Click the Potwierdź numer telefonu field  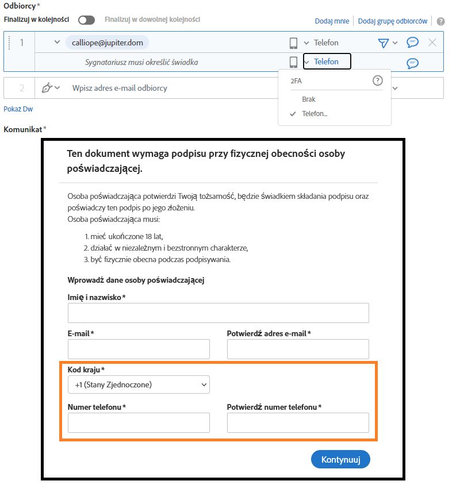(298, 422)
